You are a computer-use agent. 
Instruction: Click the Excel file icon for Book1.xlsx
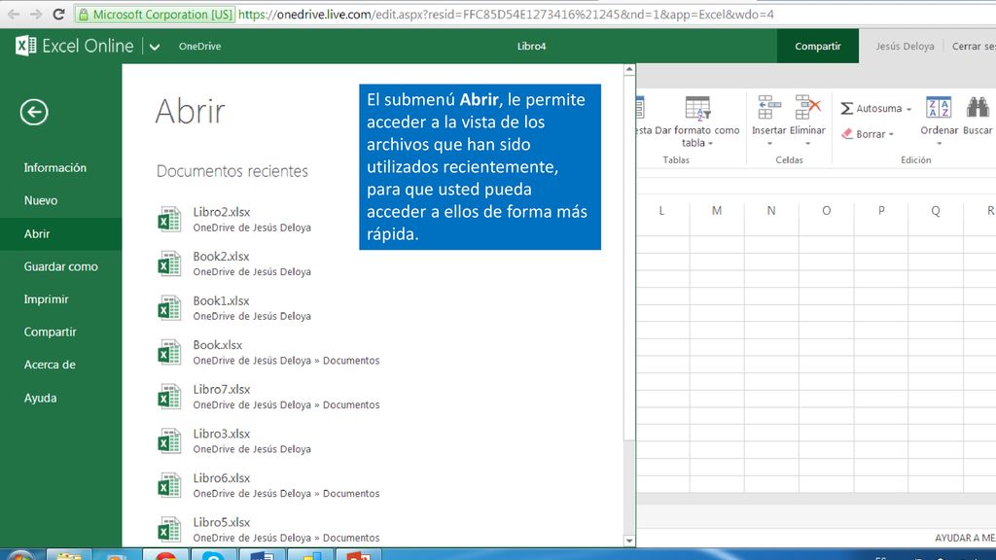point(169,308)
